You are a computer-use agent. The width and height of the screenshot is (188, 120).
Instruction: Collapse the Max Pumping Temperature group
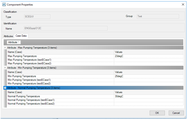[5, 48]
